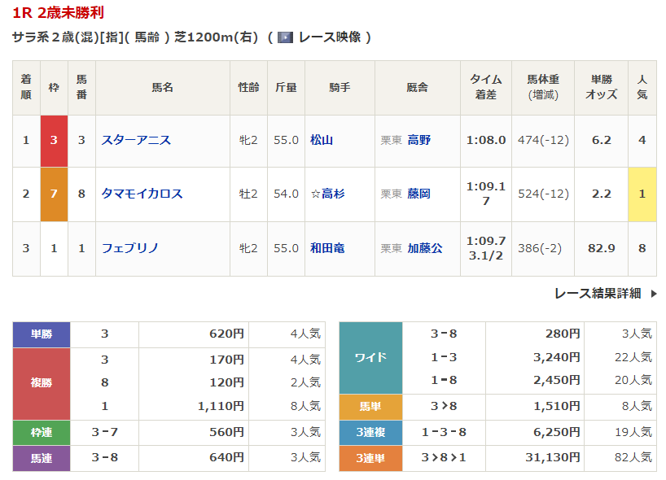Click the レース映像 link text
The height and width of the screenshot is (480, 666).
(x=330, y=37)
